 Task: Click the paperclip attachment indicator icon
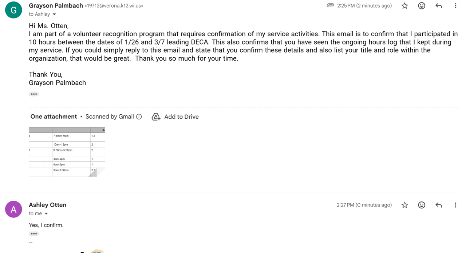point(330,5)
